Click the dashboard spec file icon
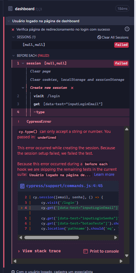136x273 pixels. [10, 8]
